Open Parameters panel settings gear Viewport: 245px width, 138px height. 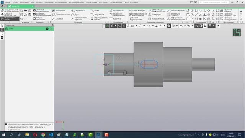coord(52,25)
